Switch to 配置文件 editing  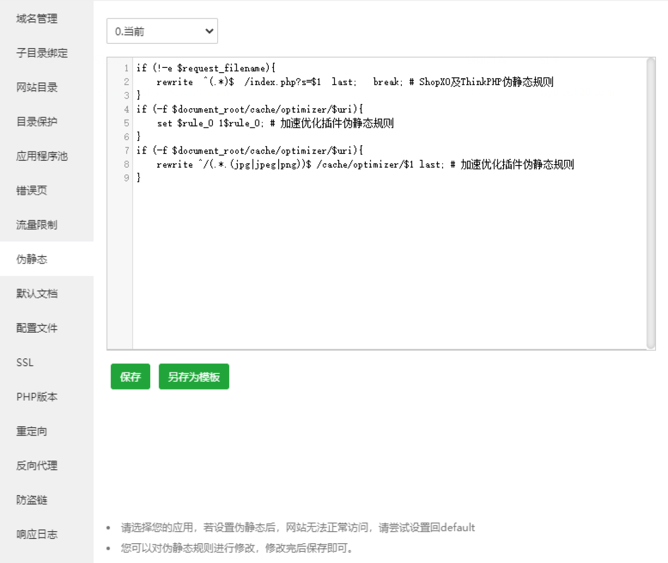[x=37, y=327]
